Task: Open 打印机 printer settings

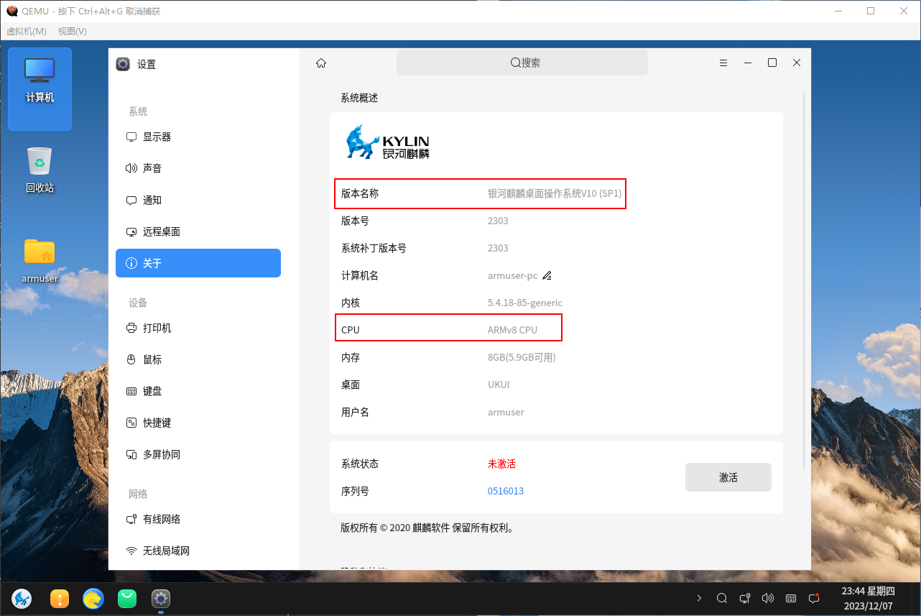Action: (x=198, y=328)
